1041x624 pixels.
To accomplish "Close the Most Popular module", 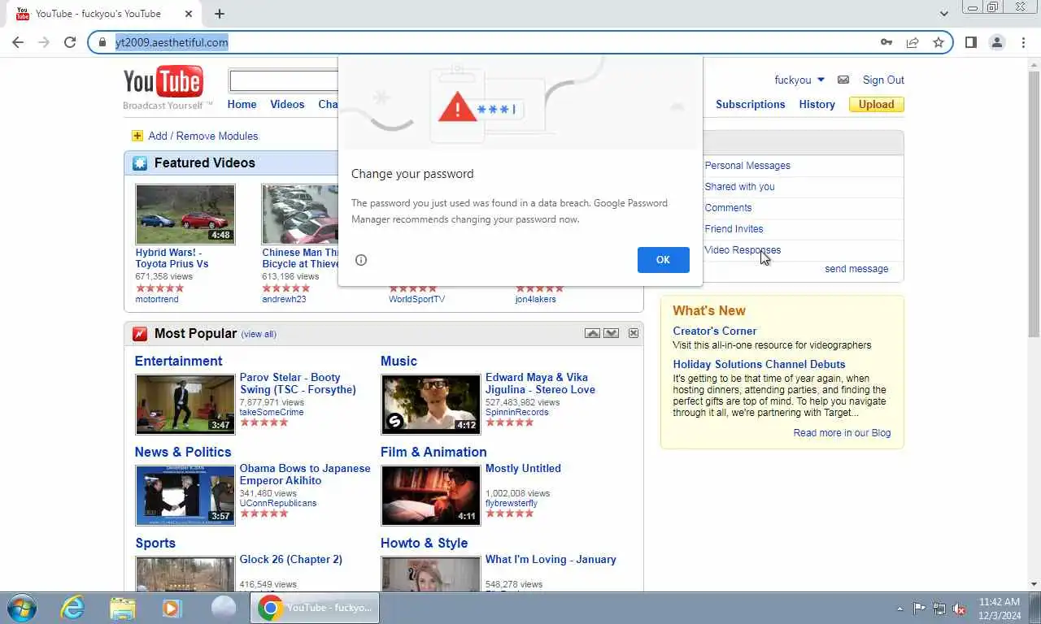I will click(633, 333).
